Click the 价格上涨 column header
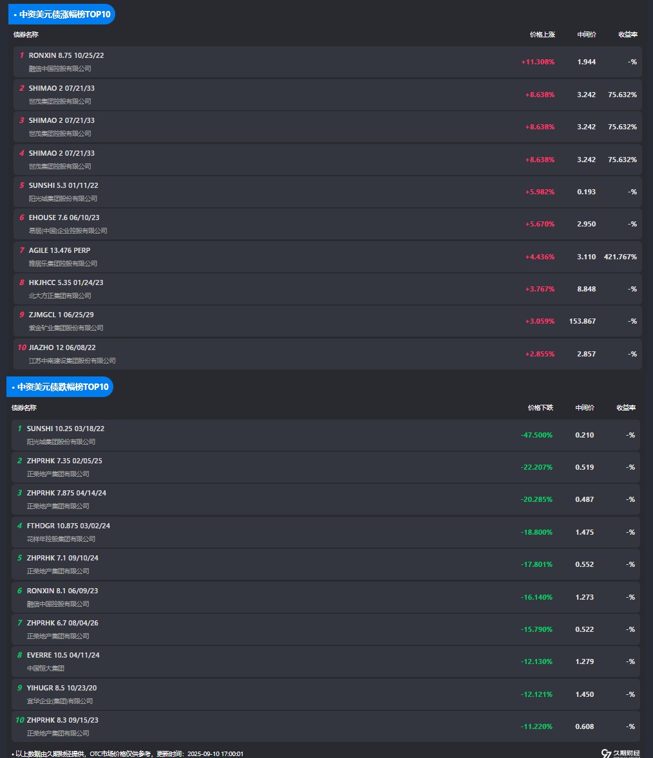This screenshot has width=653, height=758. click(542, 35)
